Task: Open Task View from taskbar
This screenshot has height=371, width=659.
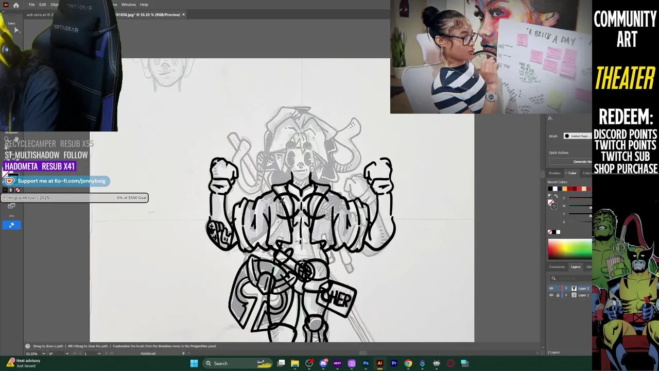Action: (x=281, y=363)
